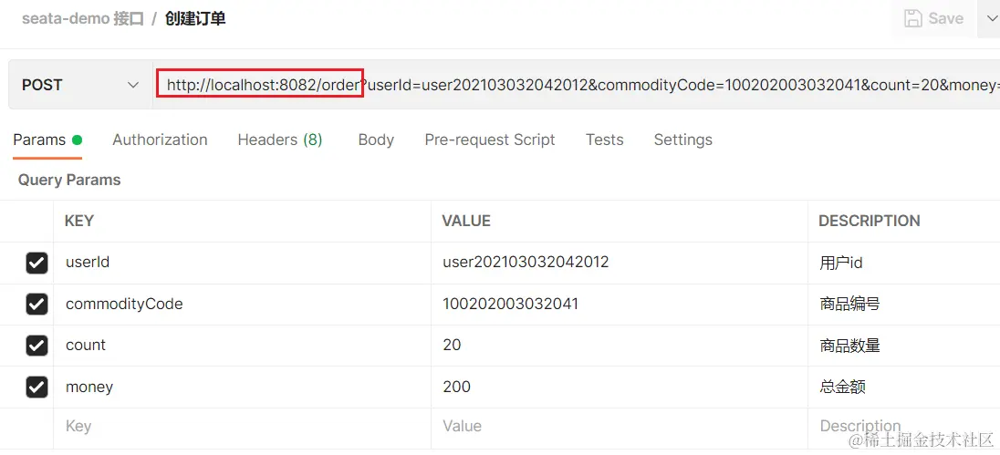Click the 商品编号 description cell
The width and height of the screenshot is (1000, 455).
tap(903, 304)
